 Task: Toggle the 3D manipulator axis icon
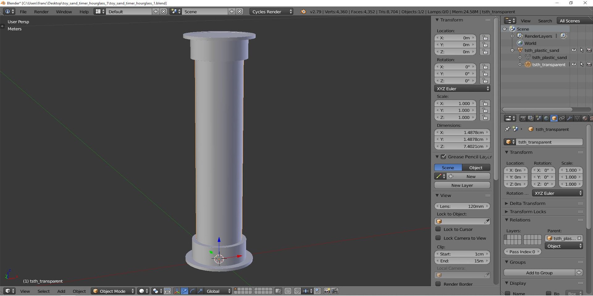(177, 291)
